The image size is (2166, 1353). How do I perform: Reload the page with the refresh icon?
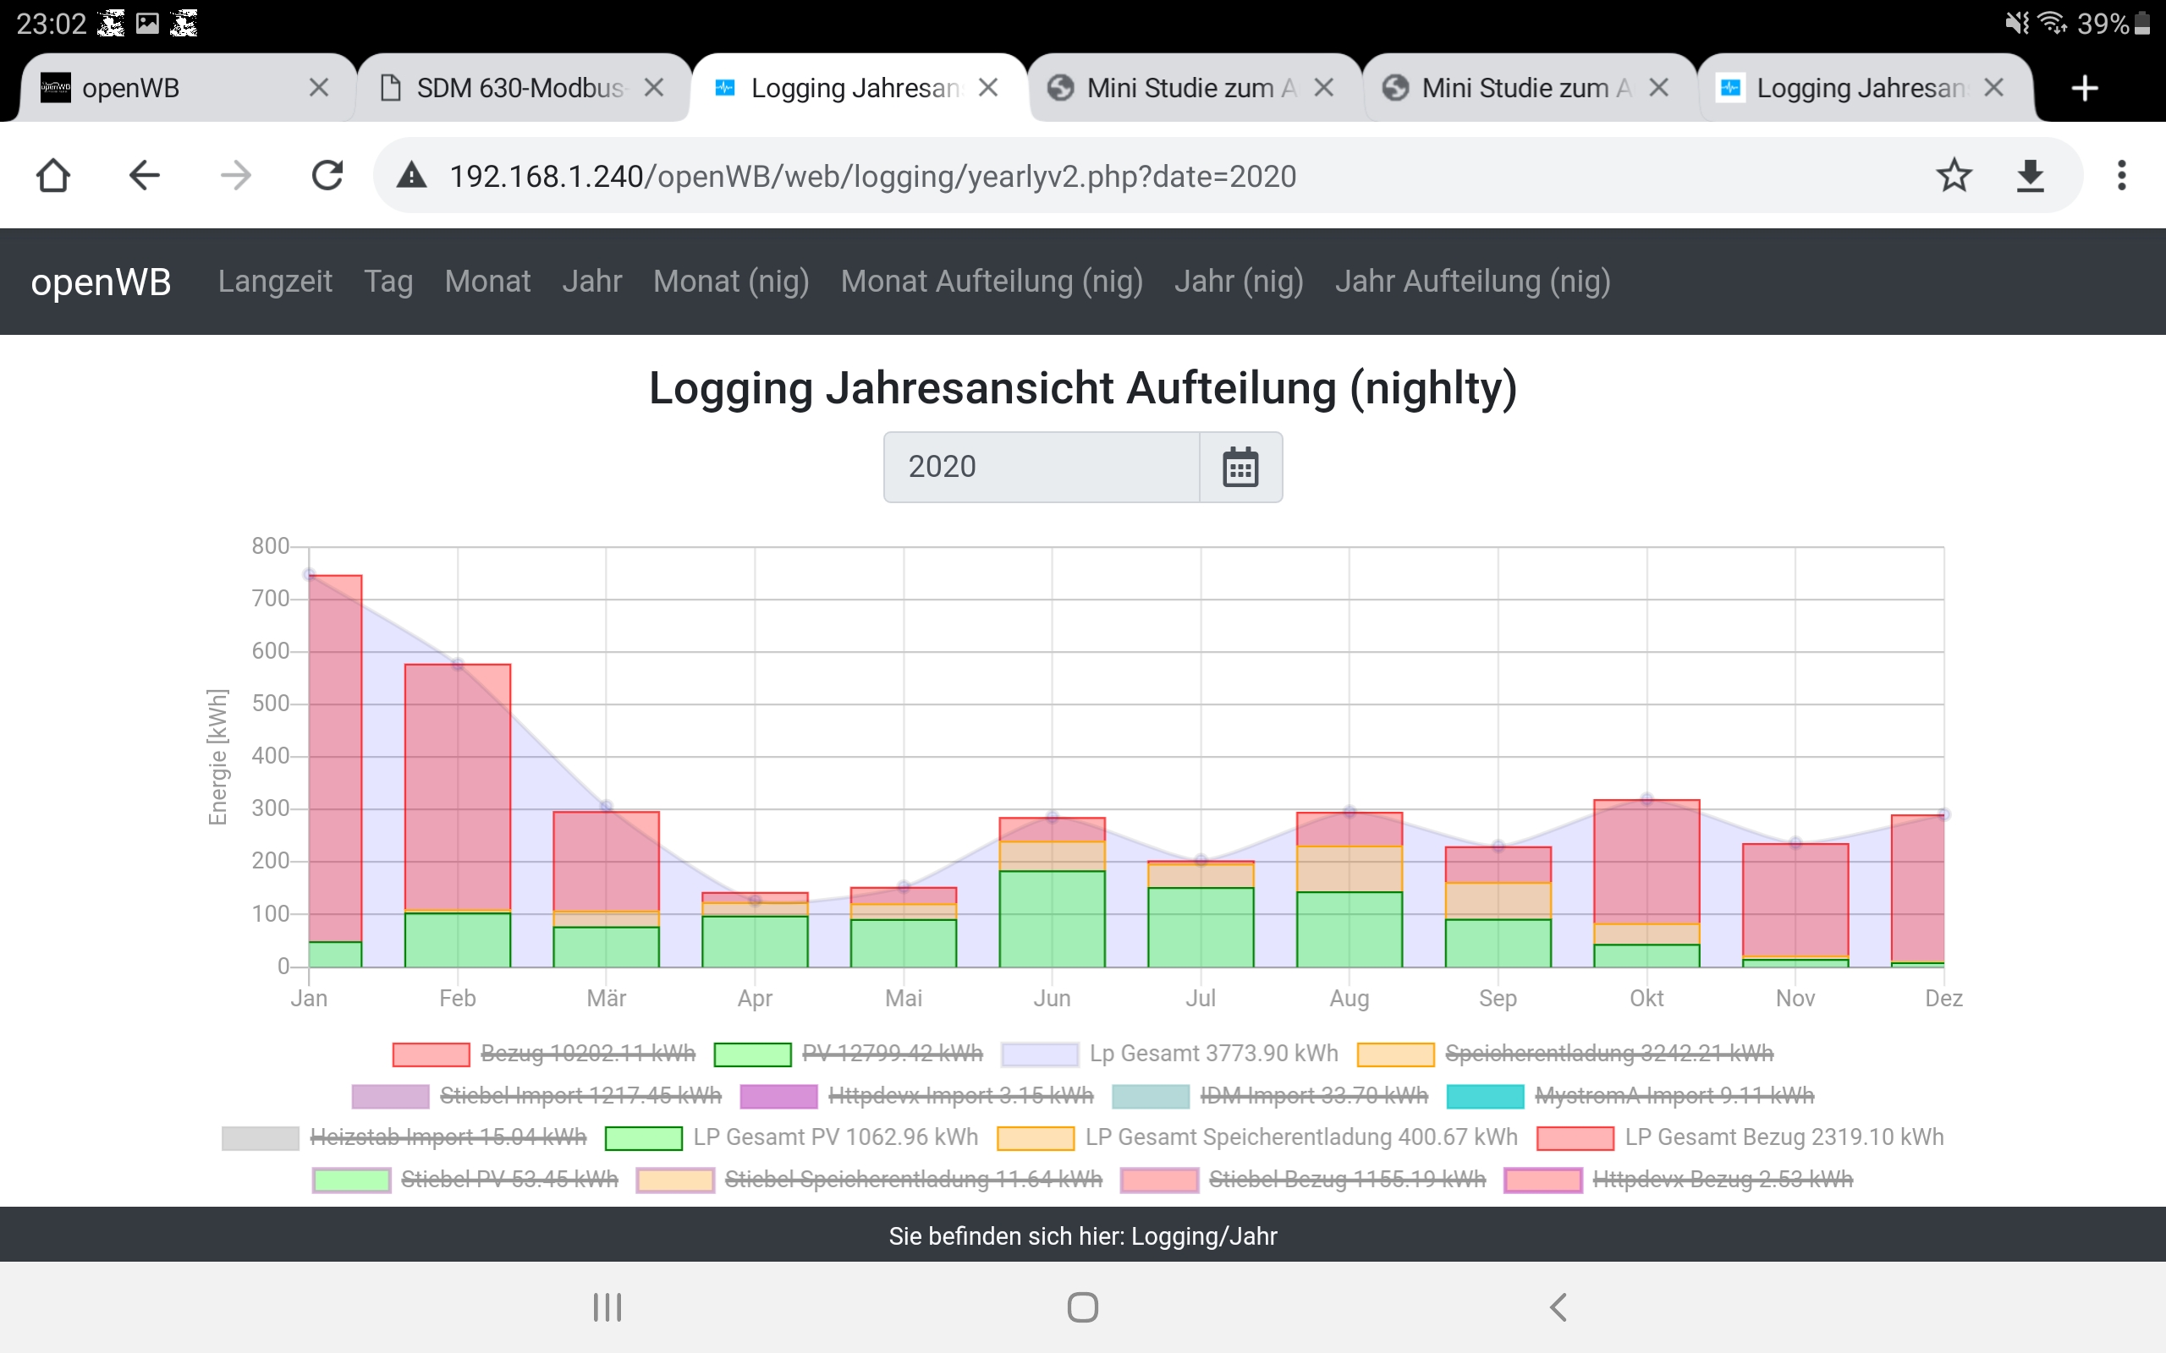(x=327, y=175)
